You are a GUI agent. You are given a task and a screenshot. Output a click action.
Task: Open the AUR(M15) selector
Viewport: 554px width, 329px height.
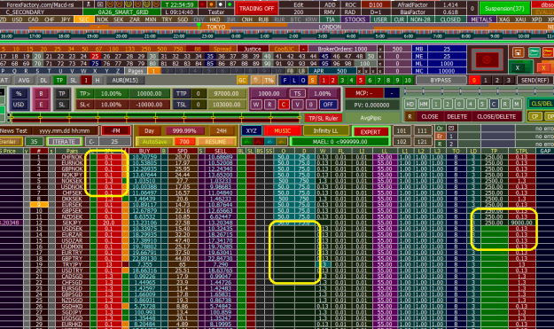125,80
